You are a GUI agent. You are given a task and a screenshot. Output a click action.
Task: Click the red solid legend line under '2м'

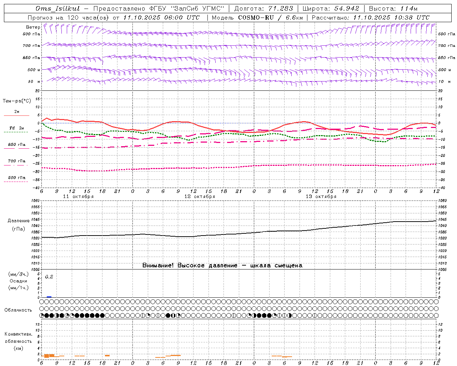[x=16, y=115]
